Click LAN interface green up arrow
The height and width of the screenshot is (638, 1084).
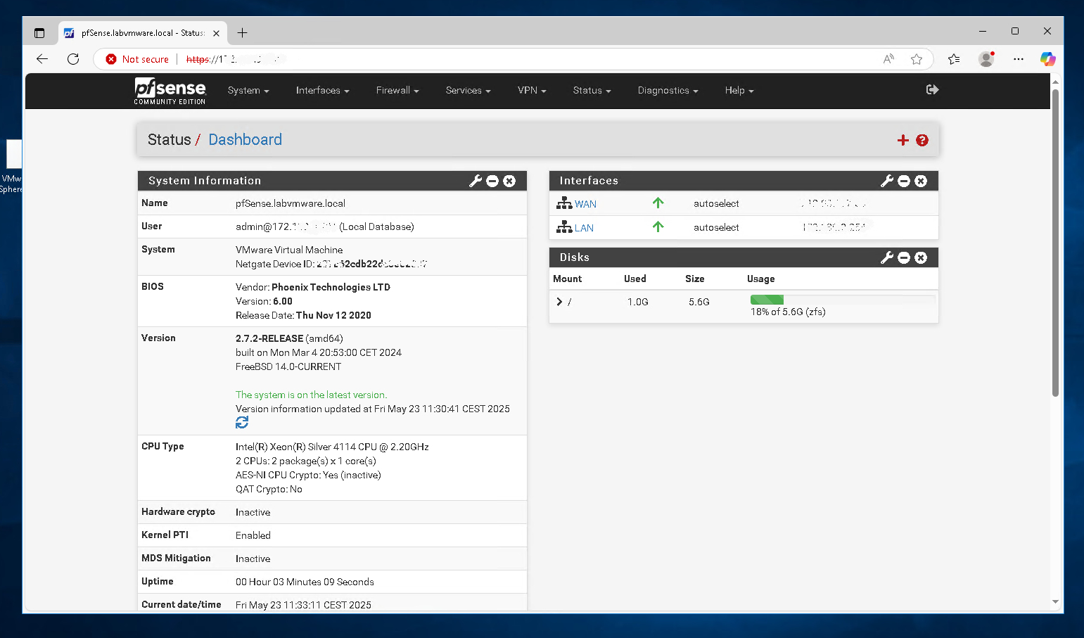(x=658, y=227)
